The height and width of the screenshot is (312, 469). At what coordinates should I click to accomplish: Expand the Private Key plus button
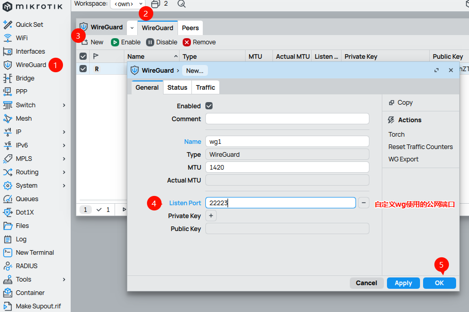211,216
